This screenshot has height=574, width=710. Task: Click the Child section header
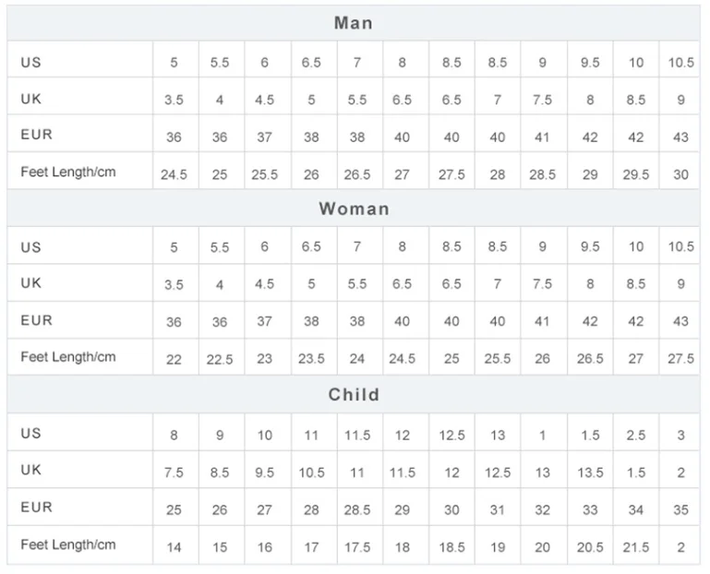354,395
